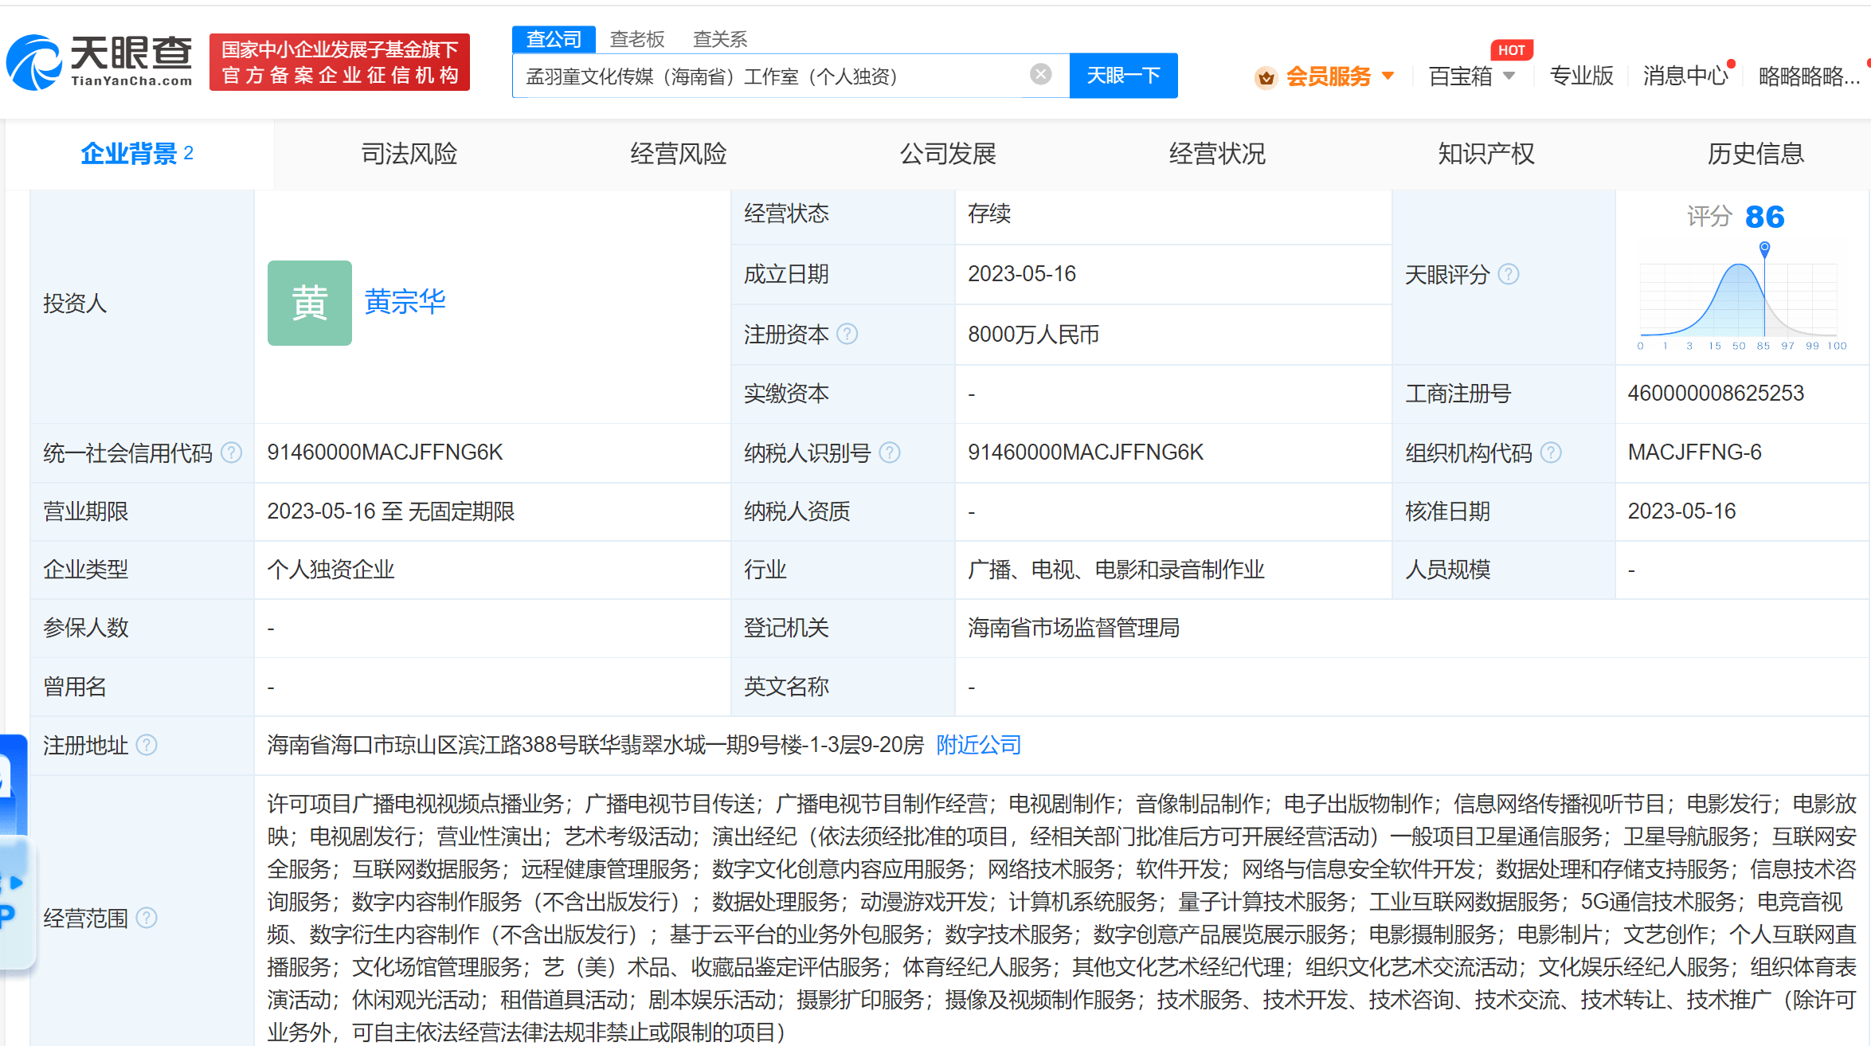Switch to 查老板 search tab
The image size is (1871, 1046).
[636, 39]
